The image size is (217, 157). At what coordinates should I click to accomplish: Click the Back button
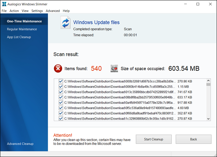[194, 139]
